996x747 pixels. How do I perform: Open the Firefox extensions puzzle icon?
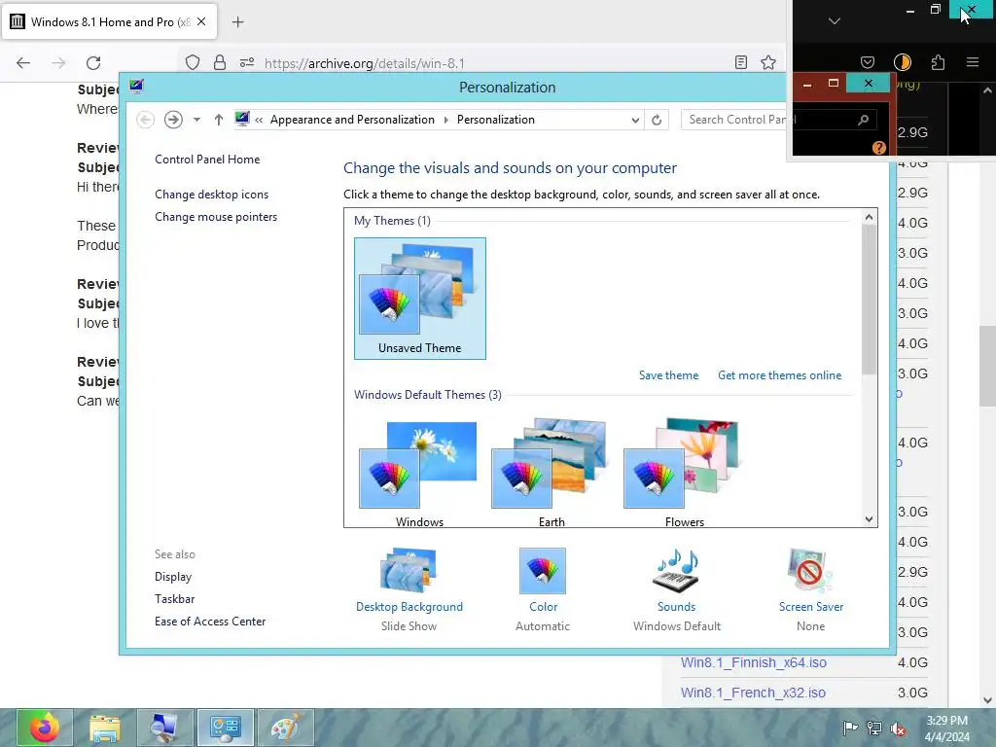[939, 62]
